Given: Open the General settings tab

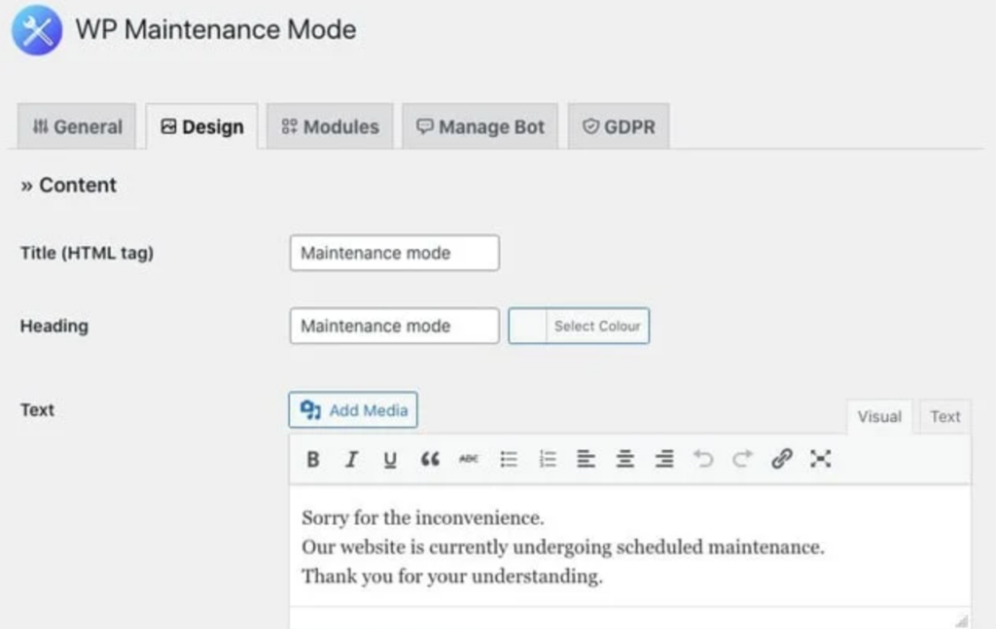Looking at the screenshot, I should [x=77, y=126].
